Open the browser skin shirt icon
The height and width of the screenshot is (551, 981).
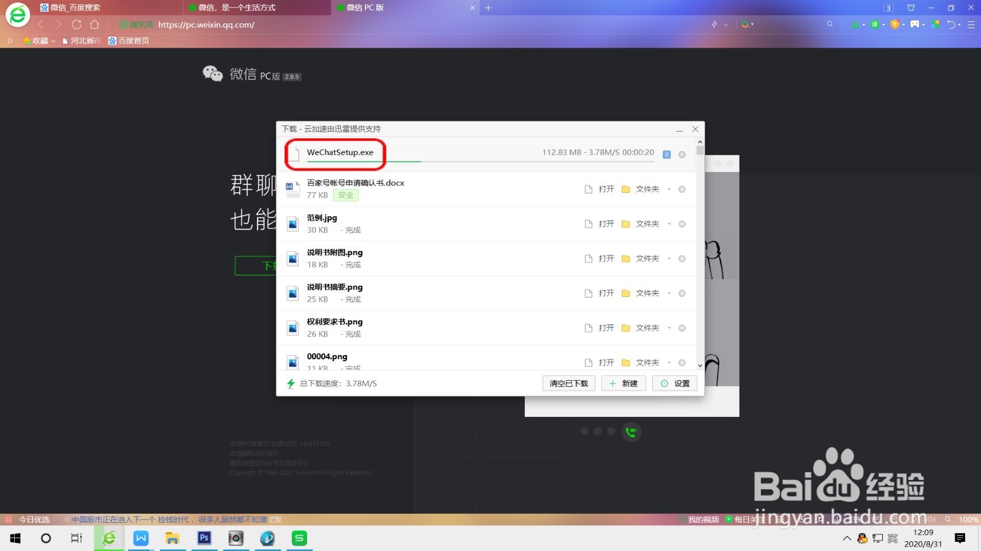[x=911, y=8]
